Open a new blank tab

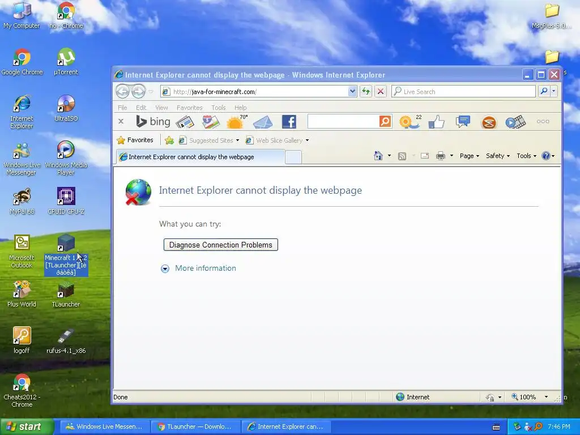[x=293, y=157]
